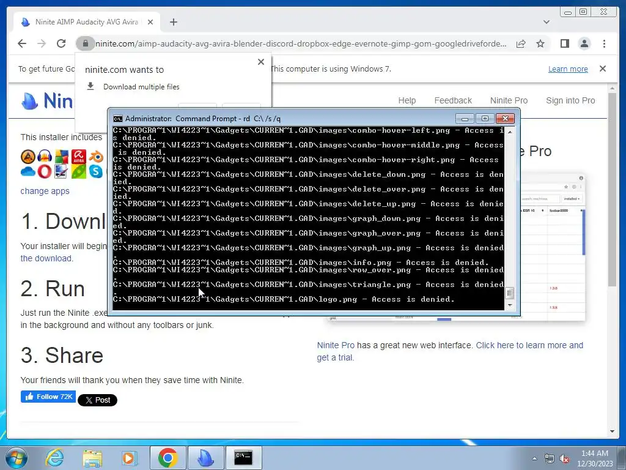Open the Windows Start menu

coord(17,458)
